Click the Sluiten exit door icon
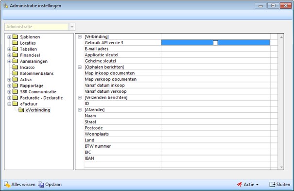This screenshot has height=191, width=294. 272,185
